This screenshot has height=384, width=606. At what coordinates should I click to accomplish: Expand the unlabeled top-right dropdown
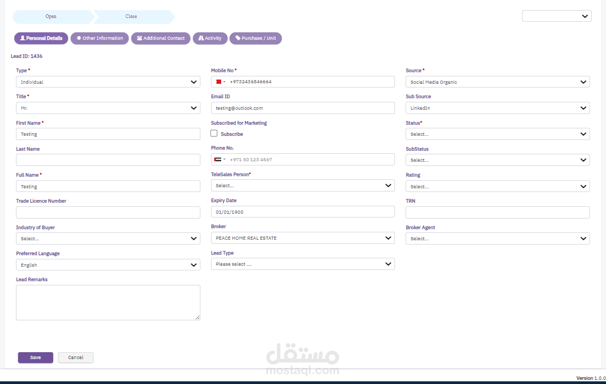click(557, 16)
